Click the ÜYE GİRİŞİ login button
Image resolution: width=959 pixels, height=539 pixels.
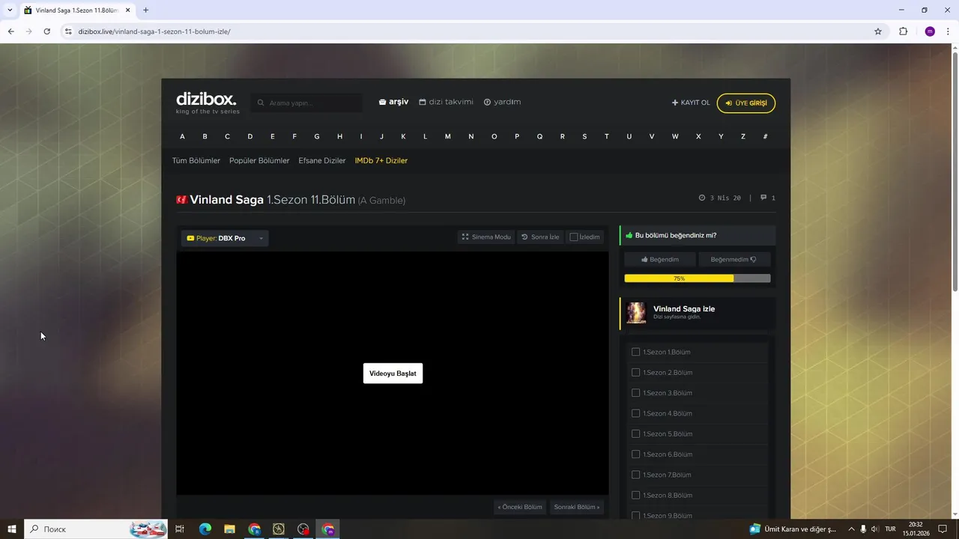tap(746, 103)
